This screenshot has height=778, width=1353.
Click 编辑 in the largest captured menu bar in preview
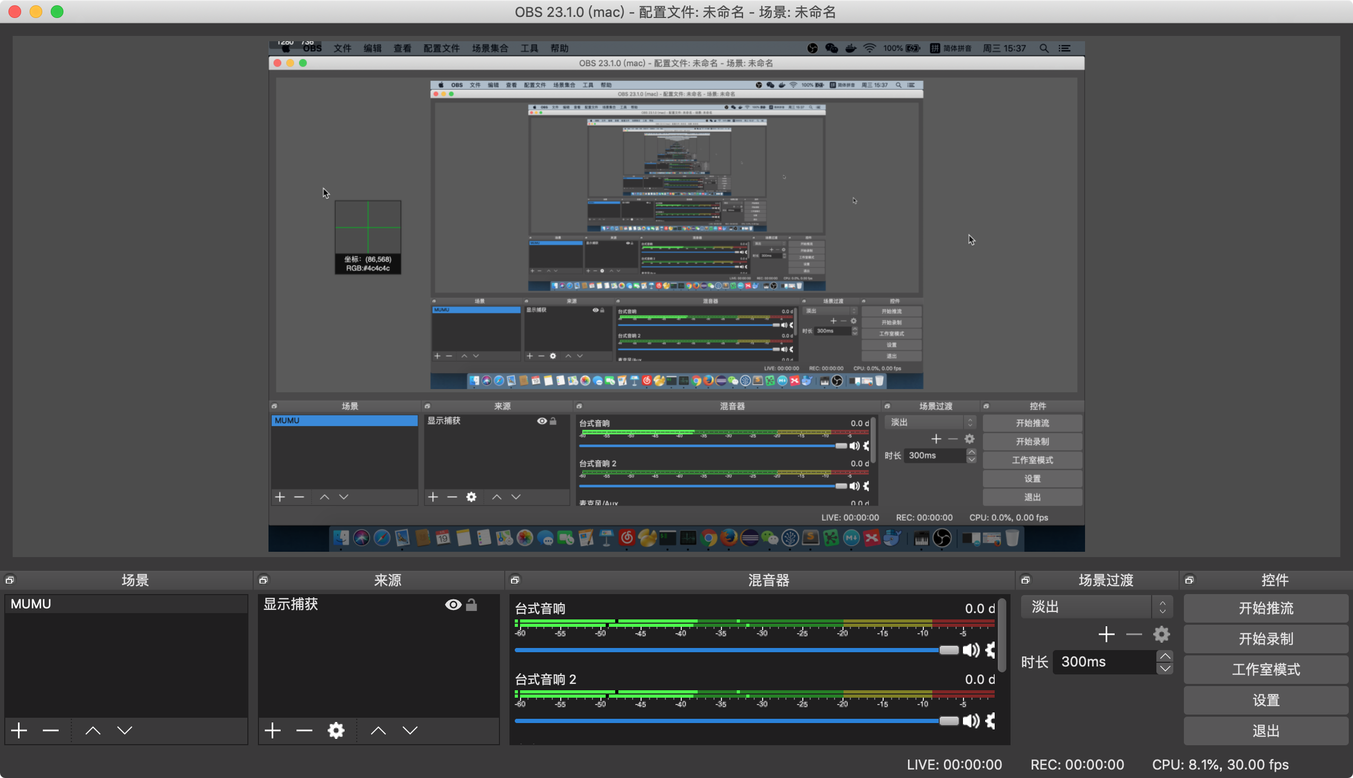pyautogui.click(x=372, y=48)
